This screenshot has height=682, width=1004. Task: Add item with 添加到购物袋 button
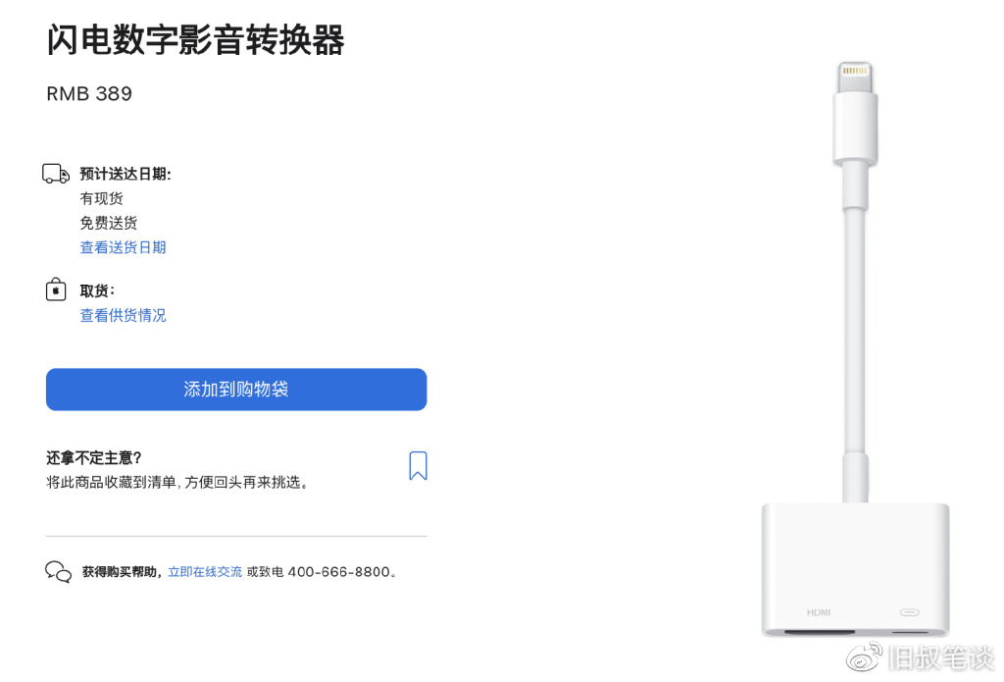tap(236, 389)
